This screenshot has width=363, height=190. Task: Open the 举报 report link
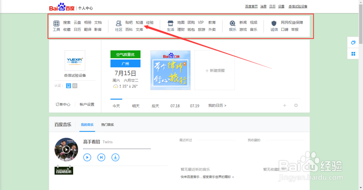(295, 30)
